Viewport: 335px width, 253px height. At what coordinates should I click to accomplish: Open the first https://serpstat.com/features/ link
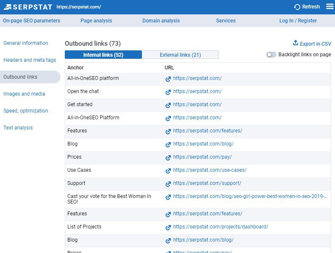click(x=208, y=131)
